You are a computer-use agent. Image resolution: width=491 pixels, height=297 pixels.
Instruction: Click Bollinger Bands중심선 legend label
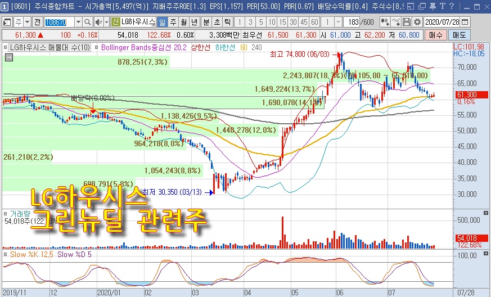pyautogui.click(x=144, y=48)
